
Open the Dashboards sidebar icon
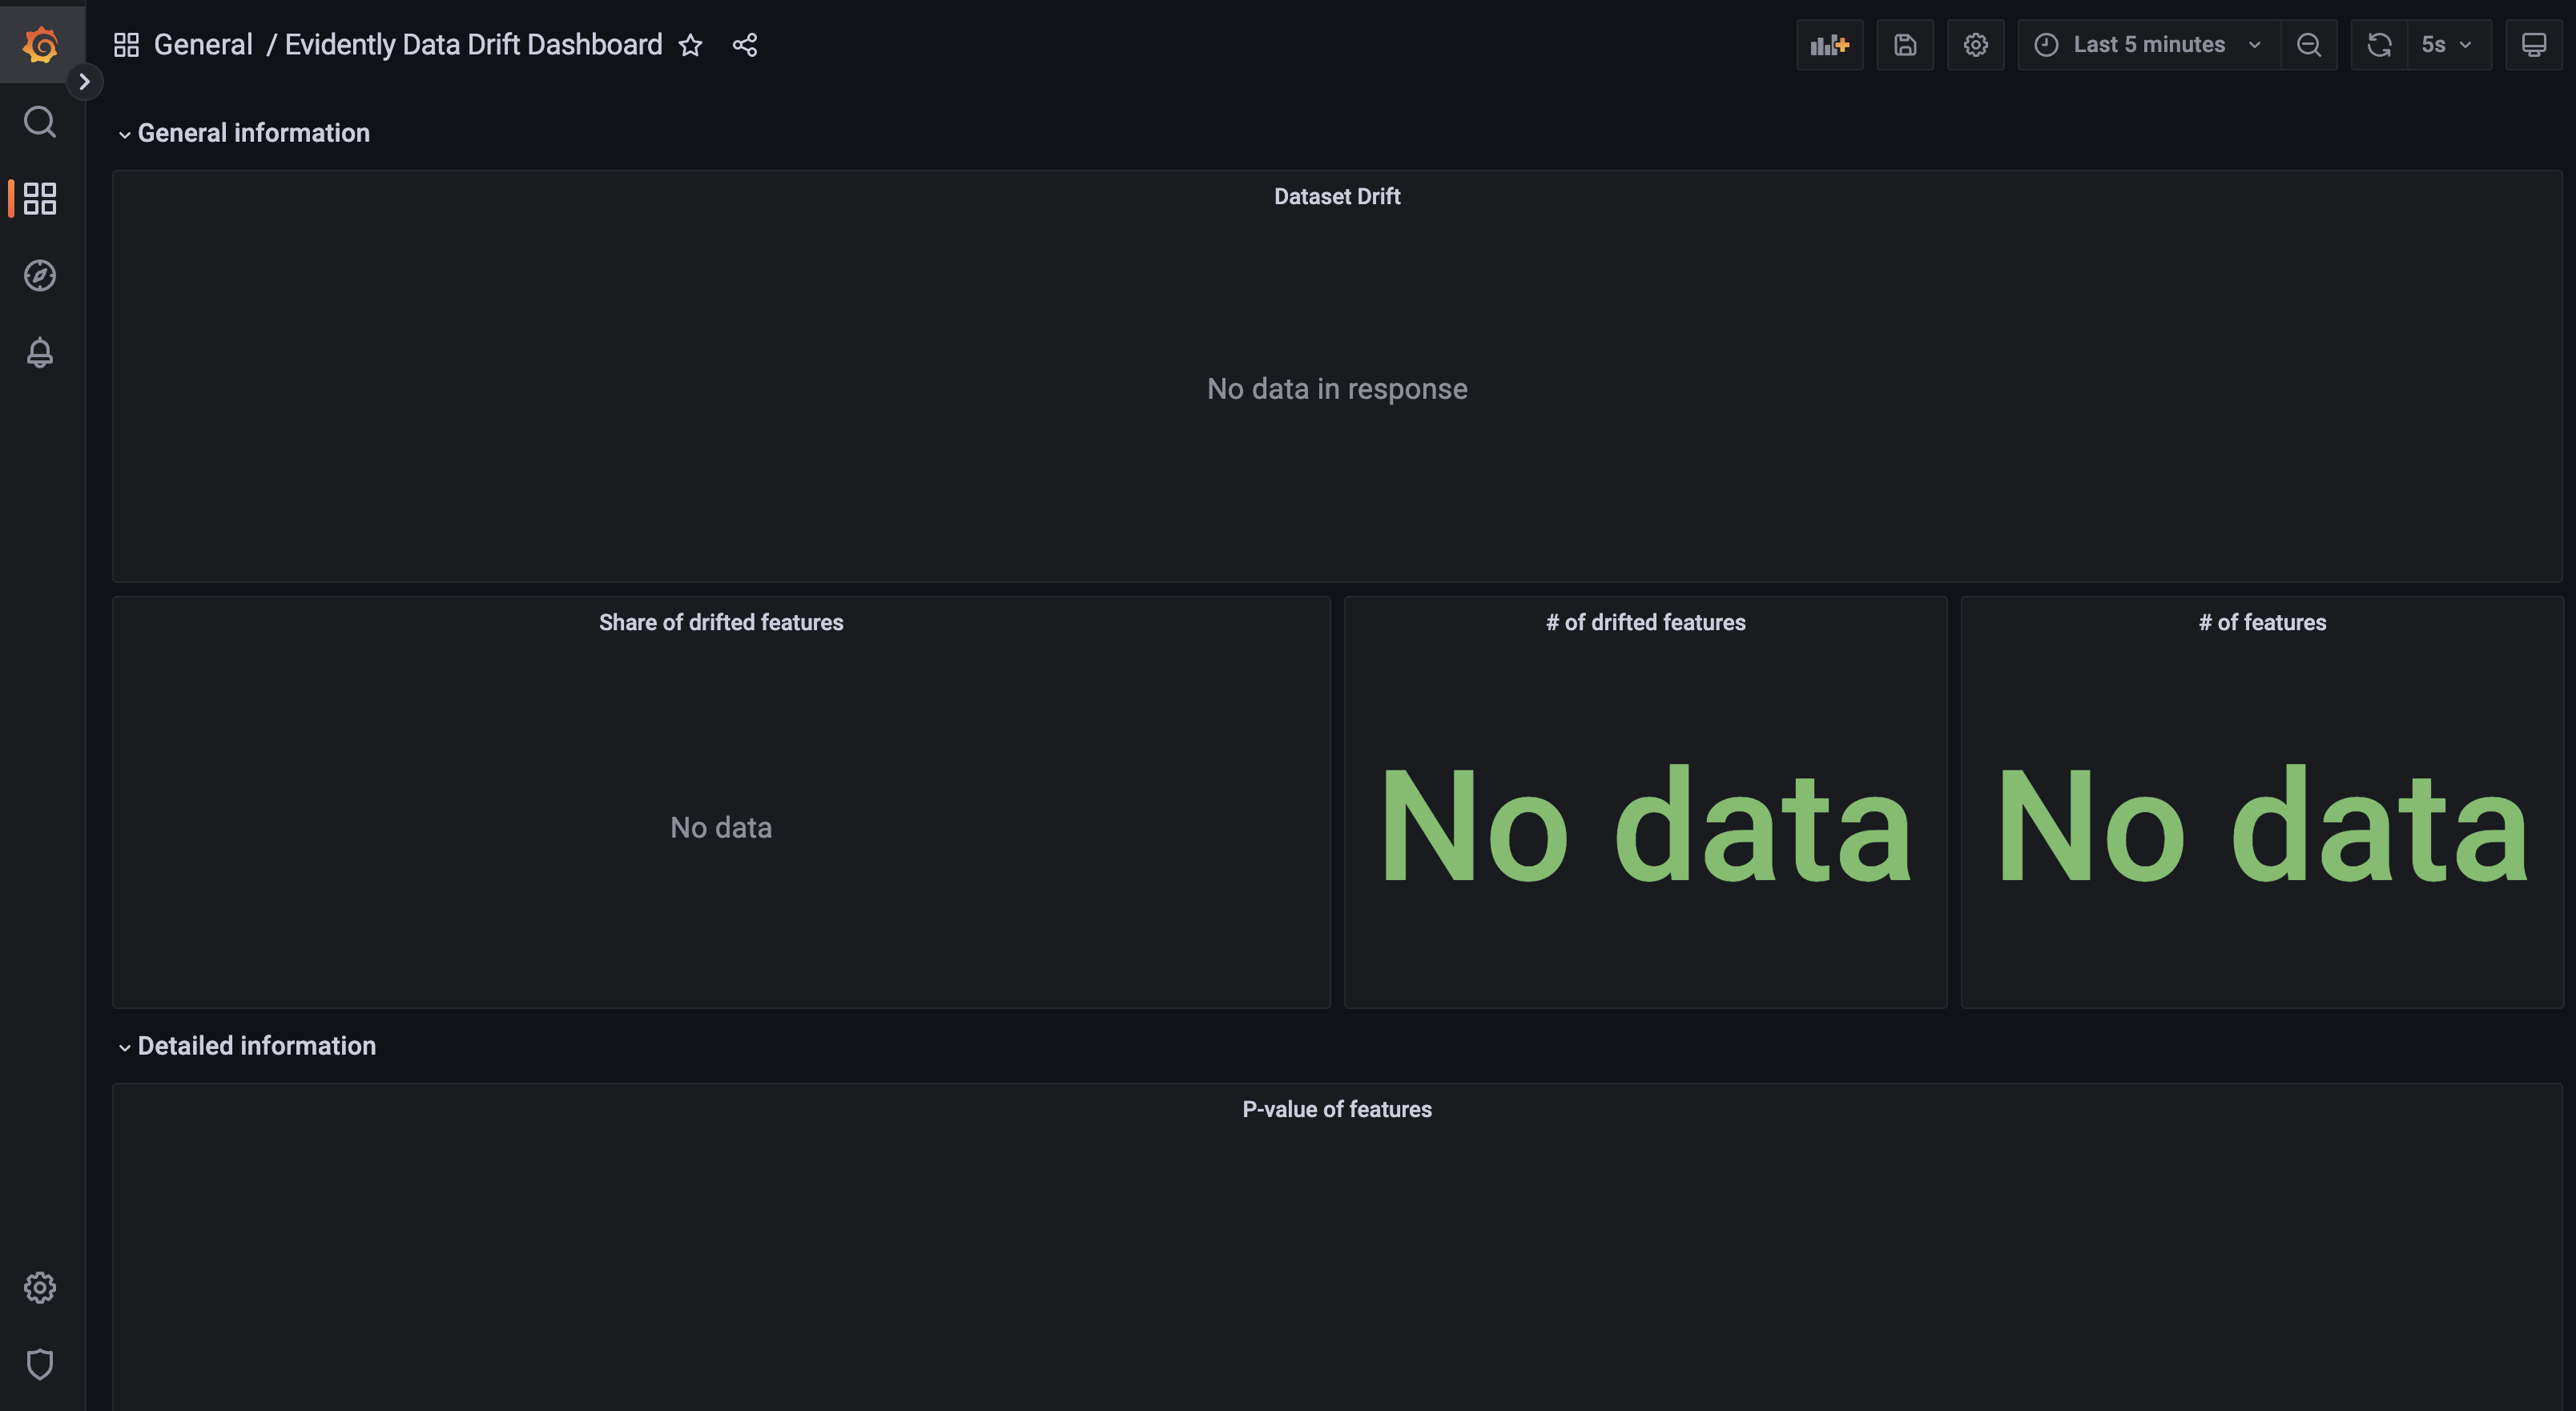[x=40, y=198]
